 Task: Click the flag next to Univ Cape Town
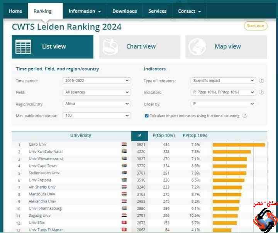tap(124, 165)
